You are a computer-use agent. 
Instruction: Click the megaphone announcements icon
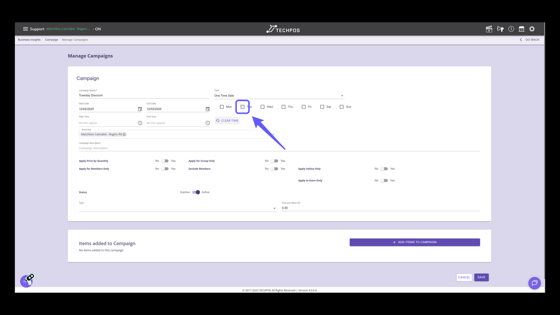tap(500, 29)
